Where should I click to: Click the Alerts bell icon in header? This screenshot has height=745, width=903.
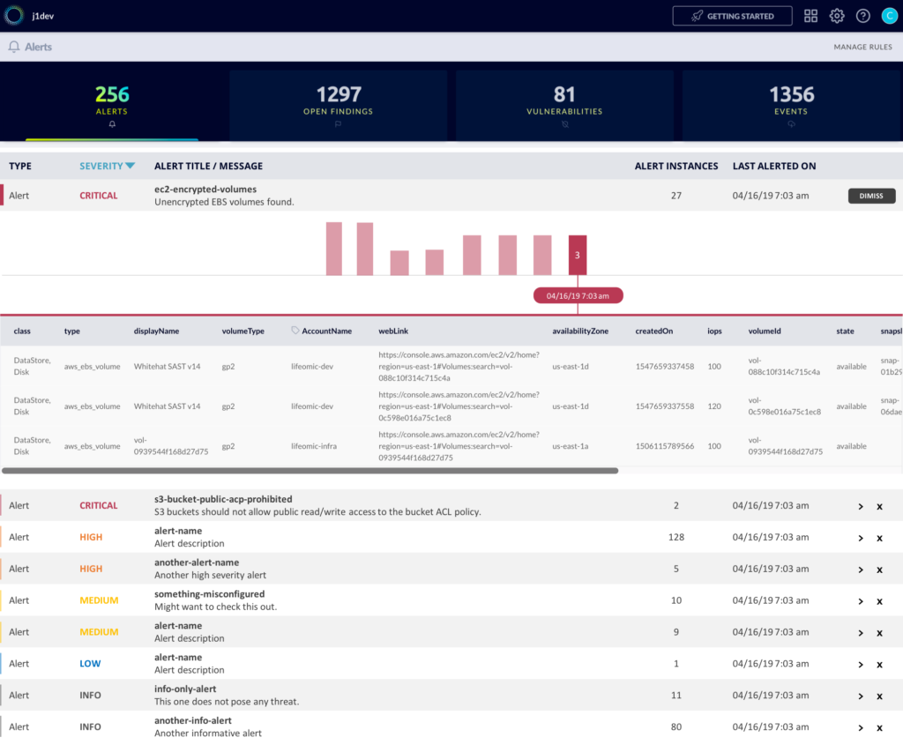coord(14,47)
